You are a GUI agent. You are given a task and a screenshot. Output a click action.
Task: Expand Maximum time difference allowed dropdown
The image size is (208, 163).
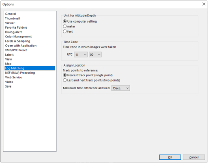[x=120, y=88]
